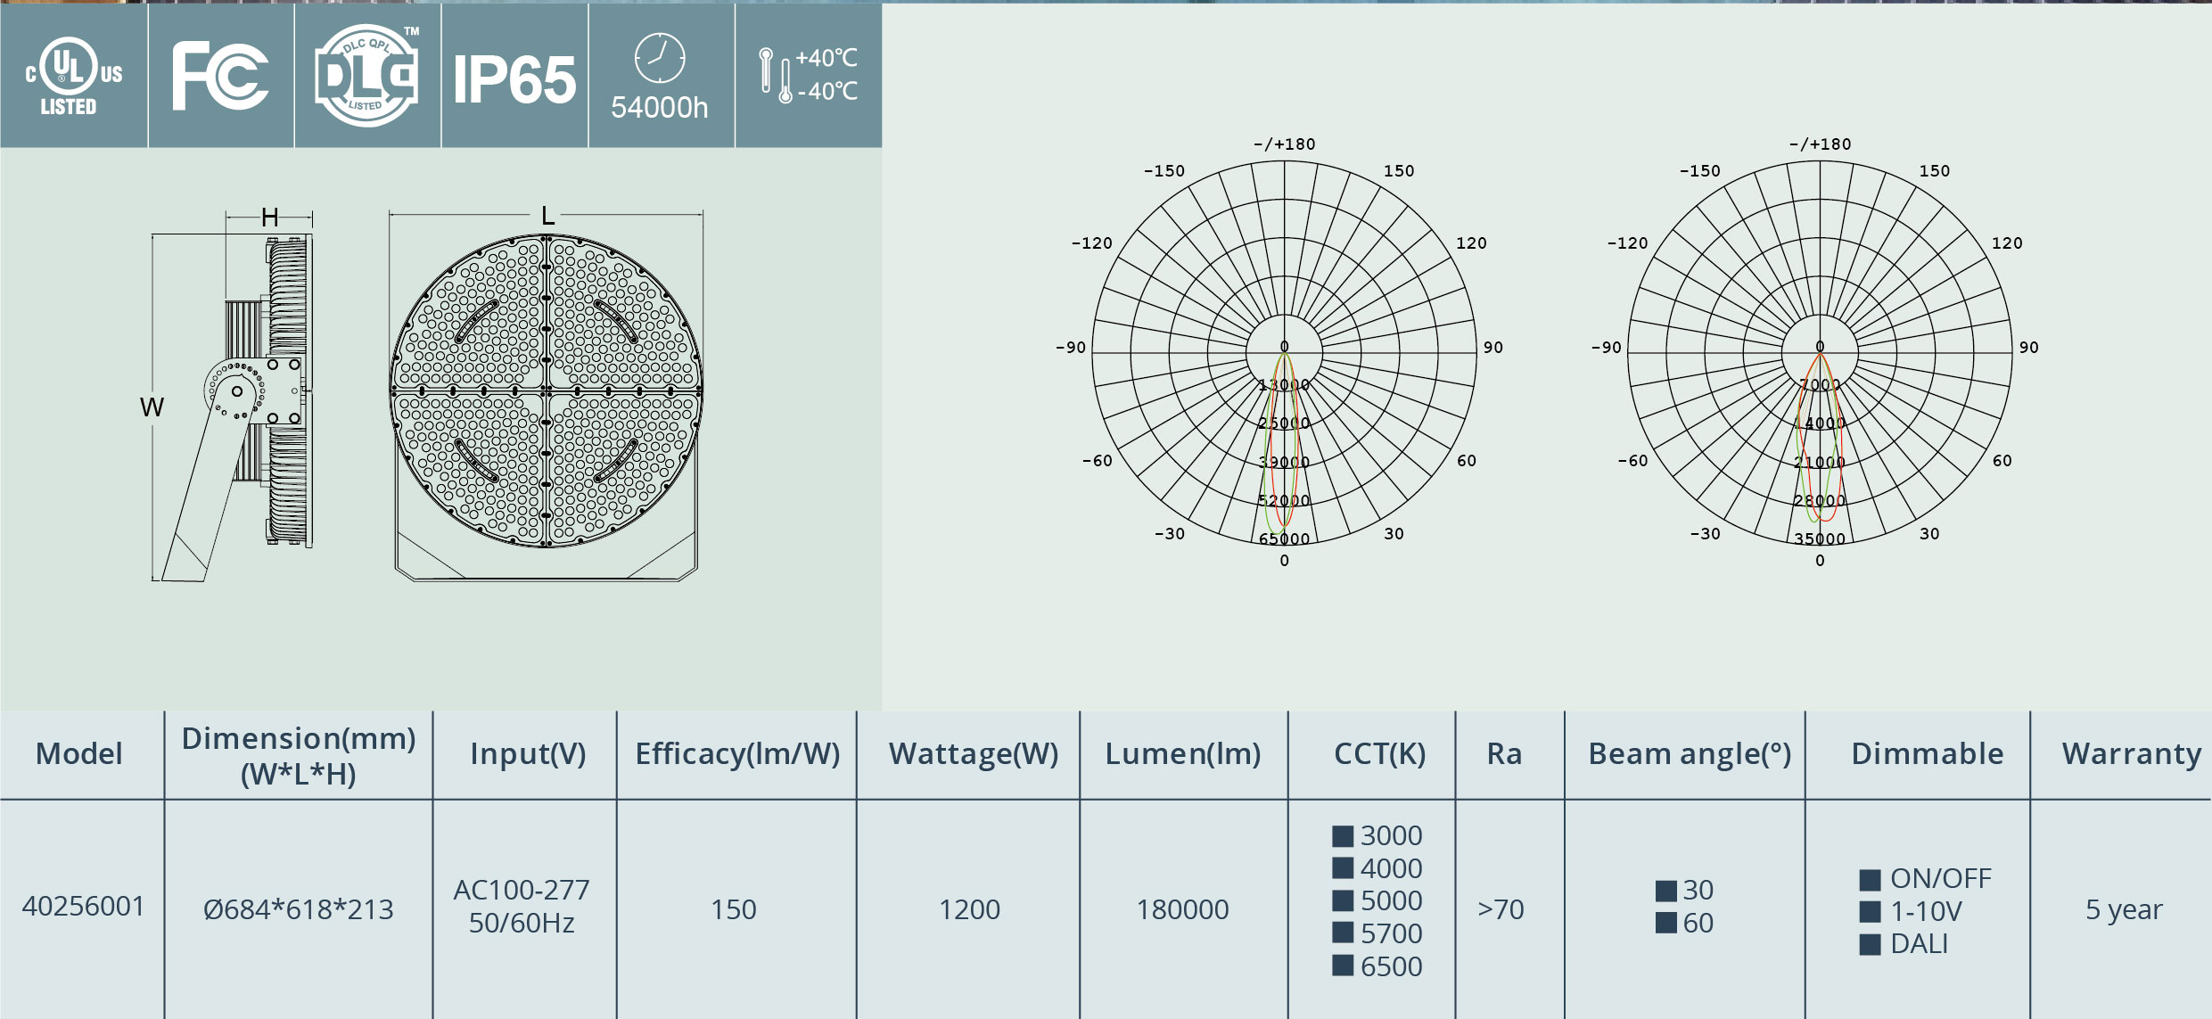Click the Wattage(W) column header

[974, 755]
